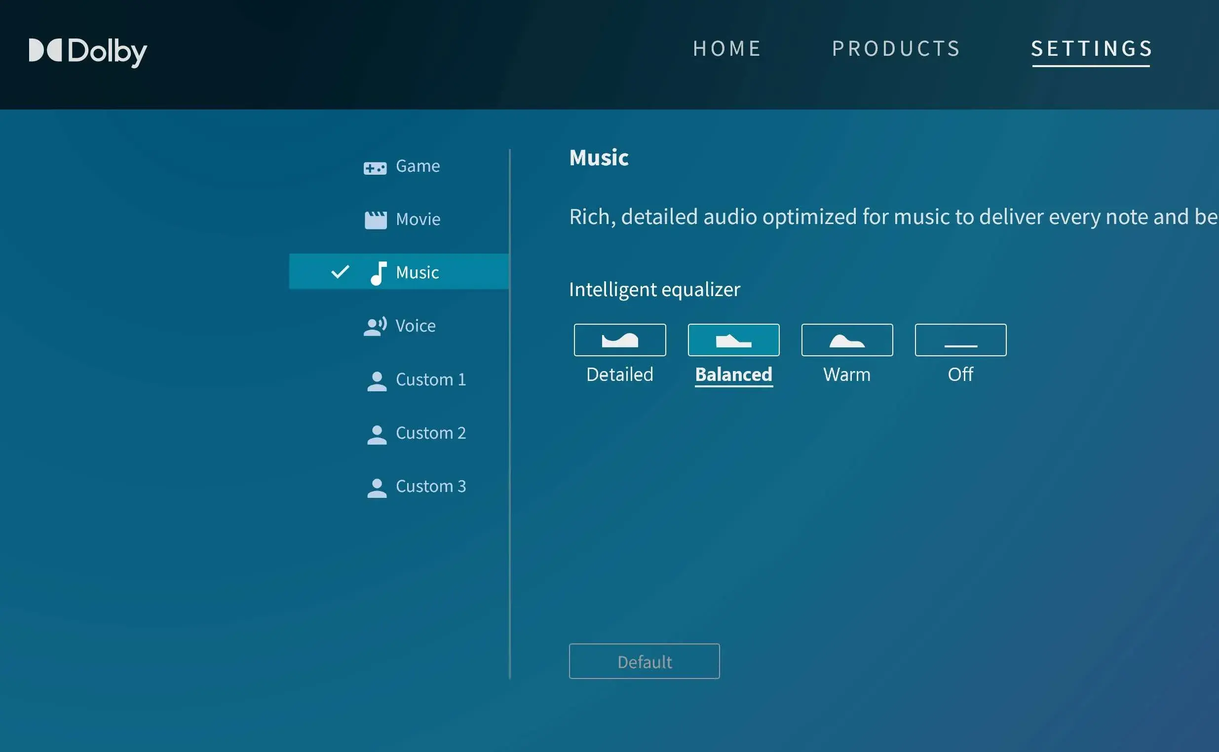Click the Movie clapperboard icon

coord(377,219)
